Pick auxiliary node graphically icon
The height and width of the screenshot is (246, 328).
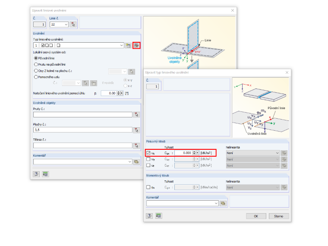click(85, 83)
